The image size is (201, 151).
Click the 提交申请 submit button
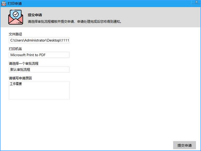coord(184,145)
